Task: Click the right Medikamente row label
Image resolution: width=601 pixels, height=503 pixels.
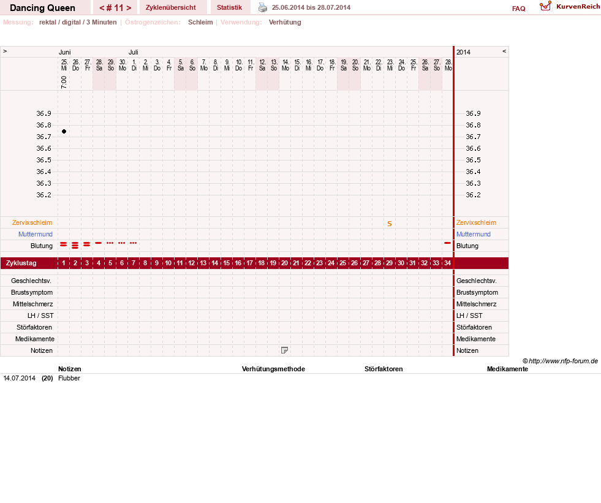Action: pyautogui.click(x=475, y=339)
